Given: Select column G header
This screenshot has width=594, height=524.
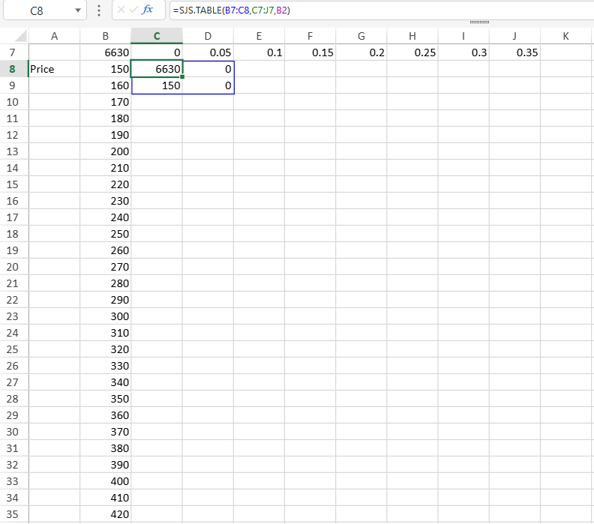Looking at the screenshot, I should click(361, 36).
